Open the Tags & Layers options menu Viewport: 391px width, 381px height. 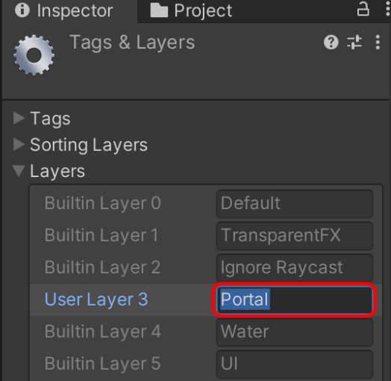[x=378, y=42]
